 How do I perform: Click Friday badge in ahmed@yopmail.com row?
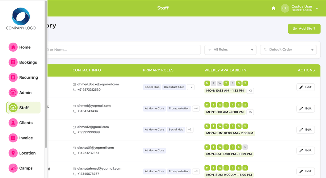click(x=233, y=105)
